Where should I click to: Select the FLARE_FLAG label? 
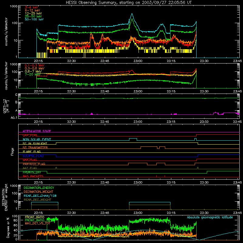[32, 152]
